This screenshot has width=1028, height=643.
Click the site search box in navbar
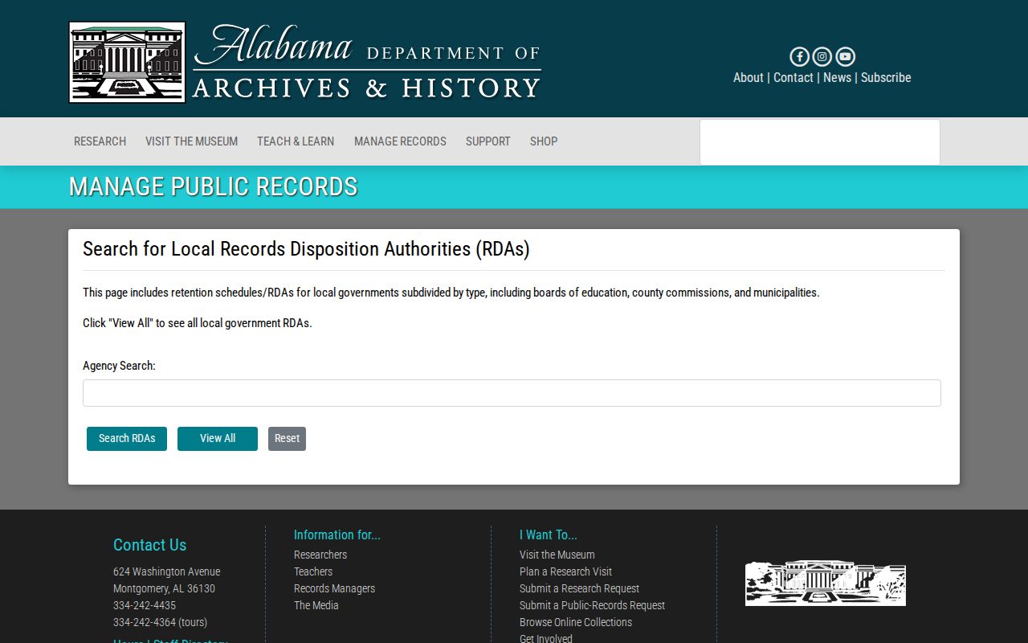[820, 142]
